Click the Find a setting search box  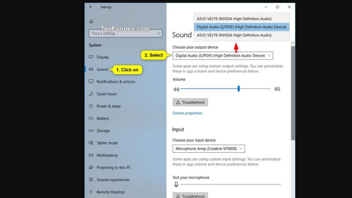pos(125,33)
